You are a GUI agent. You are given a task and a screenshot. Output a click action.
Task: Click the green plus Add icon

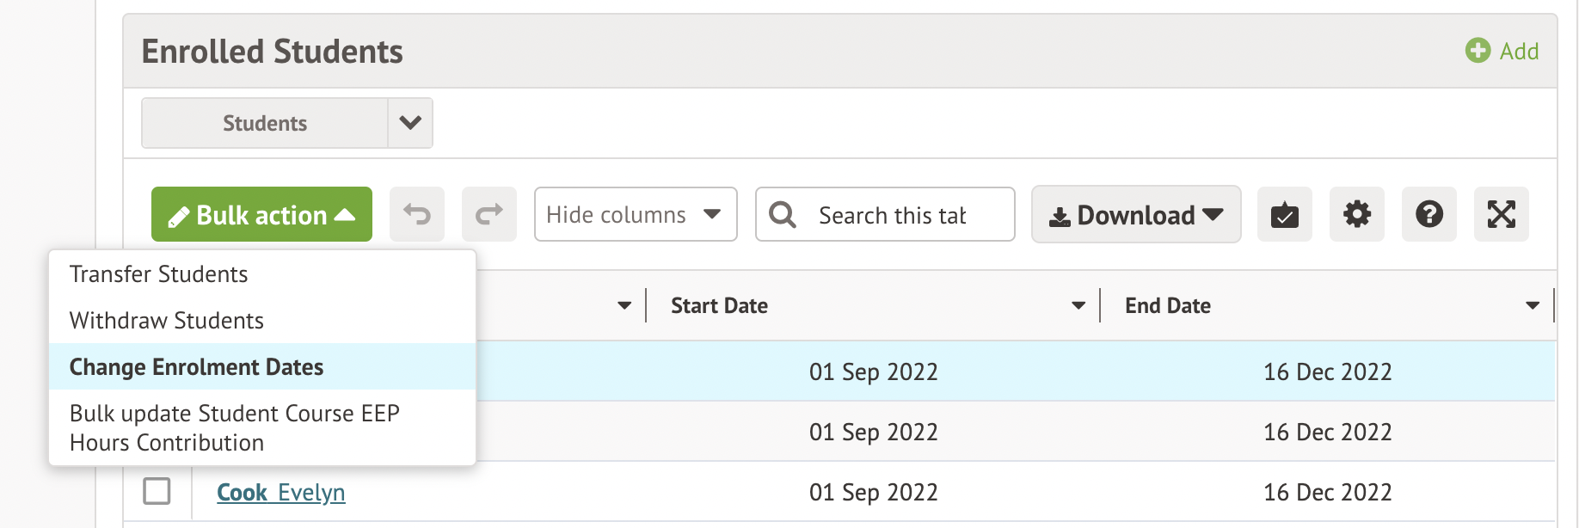1478,51
